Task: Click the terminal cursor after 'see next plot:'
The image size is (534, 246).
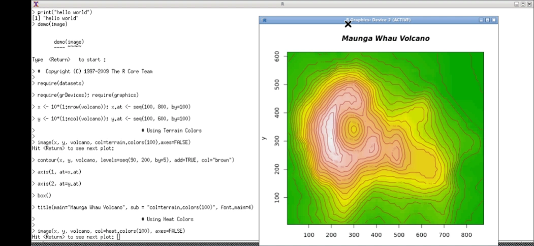Action: point(118,237)
